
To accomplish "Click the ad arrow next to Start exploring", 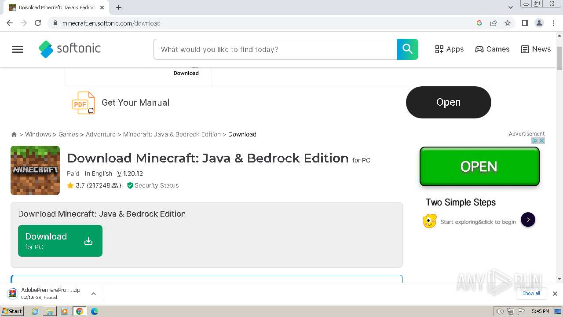I will 528,219.
